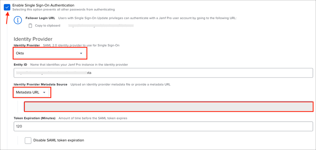Click the Token Expiration field showing 120

(163, 126)
